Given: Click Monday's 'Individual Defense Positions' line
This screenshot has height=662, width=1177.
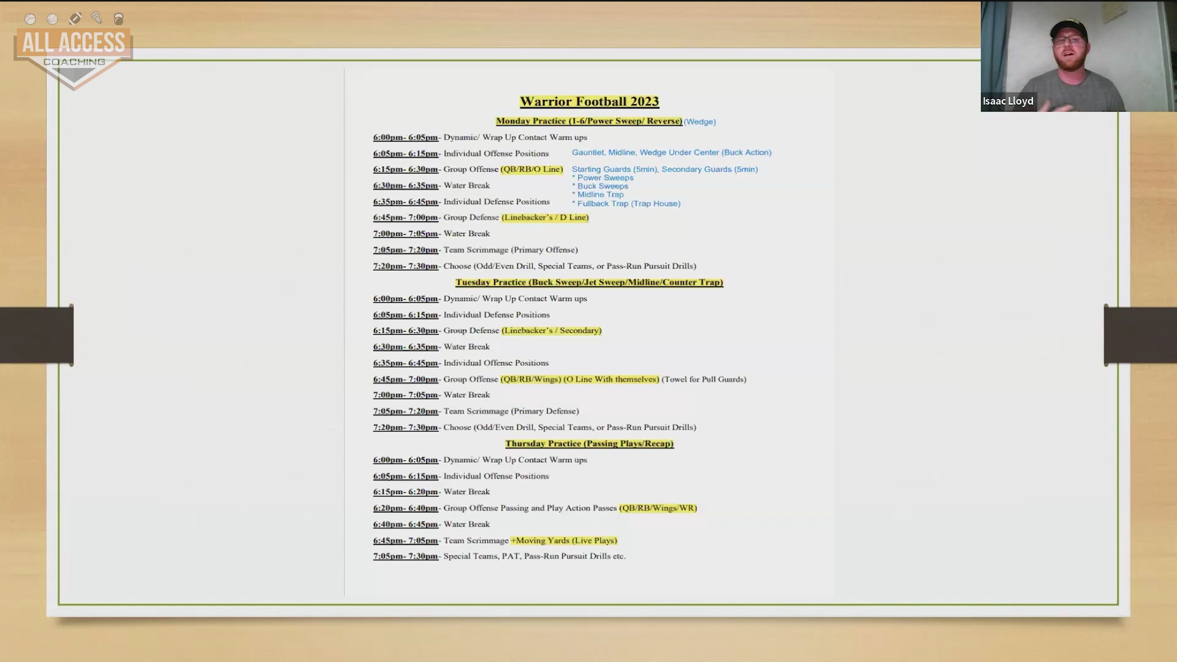Looking at the screenshot, I should tap(497, 202).
